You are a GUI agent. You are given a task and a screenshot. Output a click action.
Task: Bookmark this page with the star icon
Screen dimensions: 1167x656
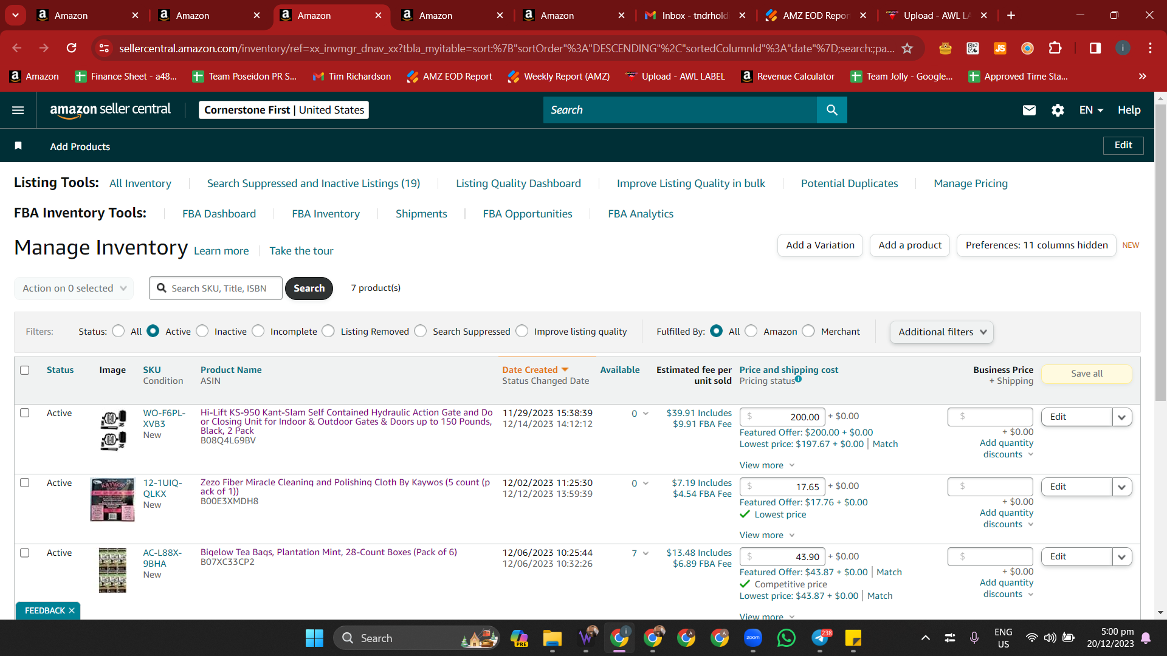907,48
